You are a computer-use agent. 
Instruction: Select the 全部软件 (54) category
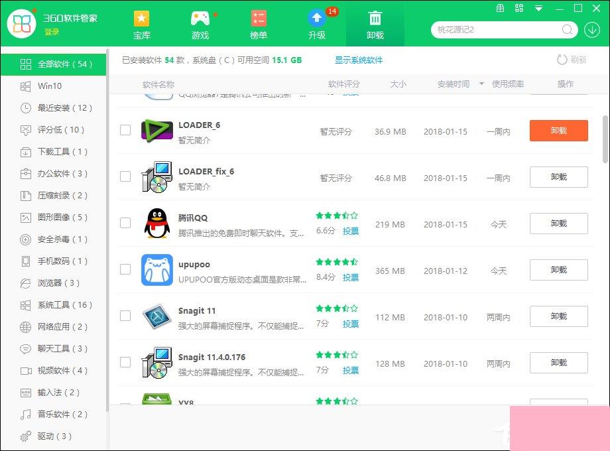[53, 64]
